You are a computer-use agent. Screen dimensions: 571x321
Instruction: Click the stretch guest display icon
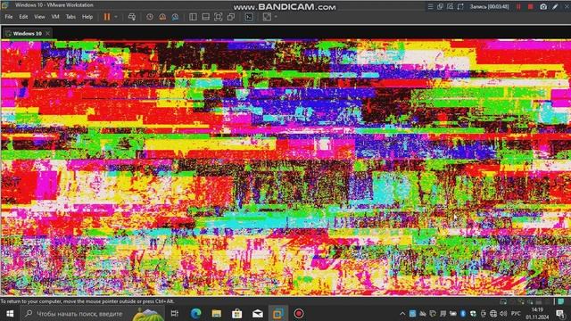pyautogui.click(x=267, y=17)
